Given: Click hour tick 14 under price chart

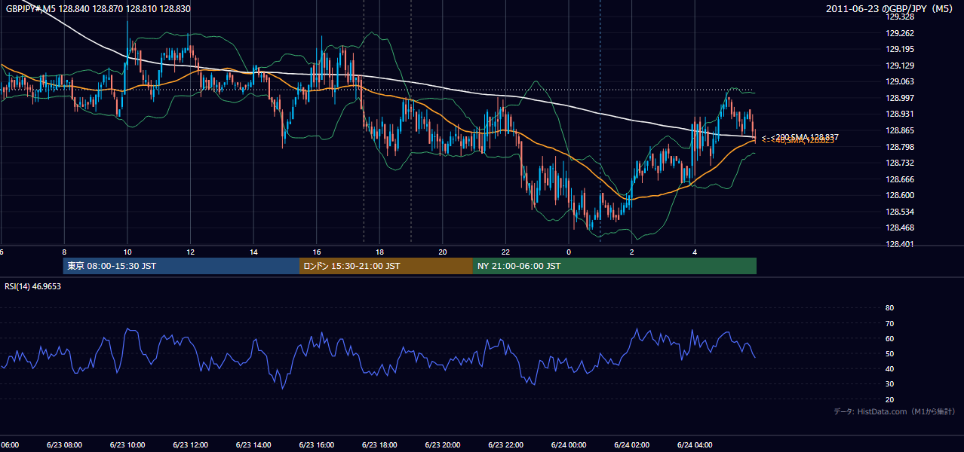Looking at the screenshot, I should pos(253,252).
